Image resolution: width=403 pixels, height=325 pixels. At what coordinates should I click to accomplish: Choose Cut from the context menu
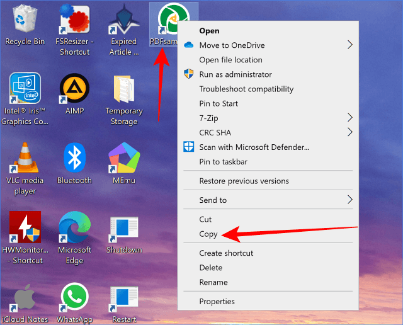point(268,219)
